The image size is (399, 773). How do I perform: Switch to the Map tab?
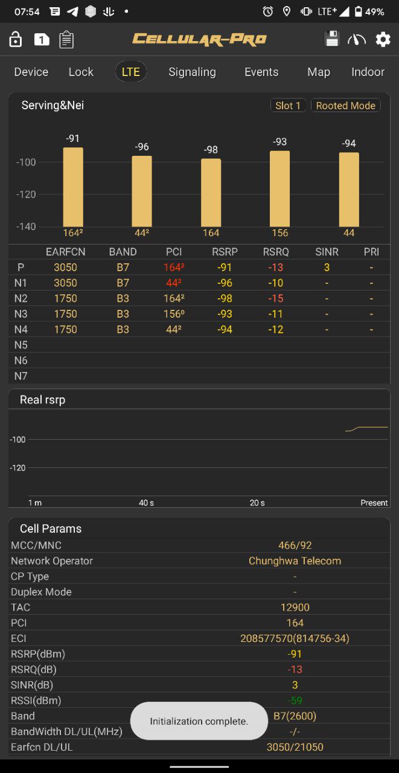tap(319, 72)
